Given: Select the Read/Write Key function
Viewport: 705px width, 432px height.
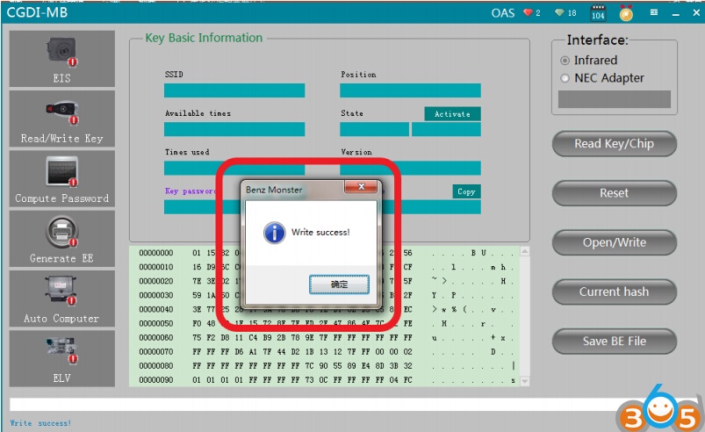Looking at the screenshot, I should [x=62, y=119].
